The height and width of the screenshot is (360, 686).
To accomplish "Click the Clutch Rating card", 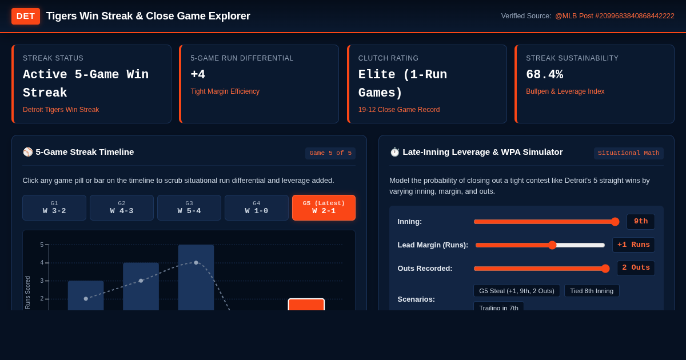I will coord(427,84).
